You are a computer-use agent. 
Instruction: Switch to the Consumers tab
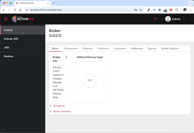[120, 49]
